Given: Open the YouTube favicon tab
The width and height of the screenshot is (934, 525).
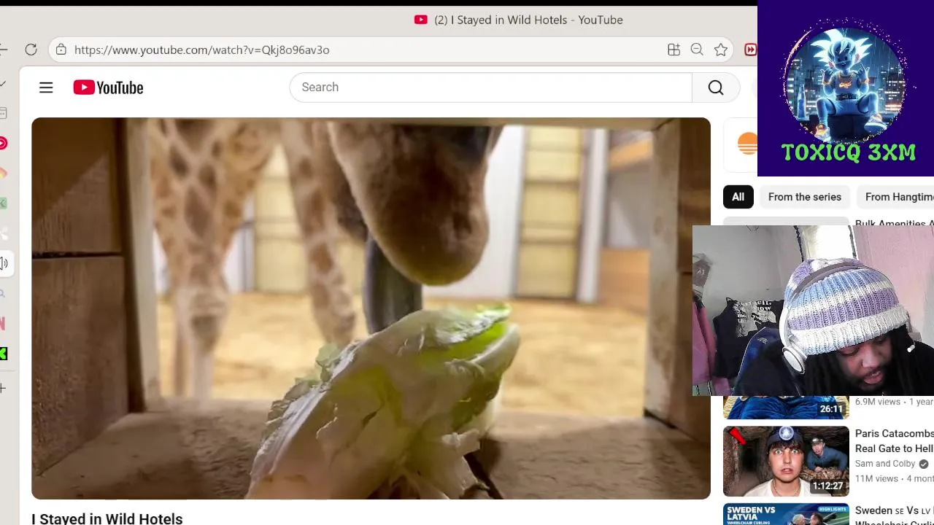Looking at the screenshot, I should pyautogui.click(x=420, y=20).
